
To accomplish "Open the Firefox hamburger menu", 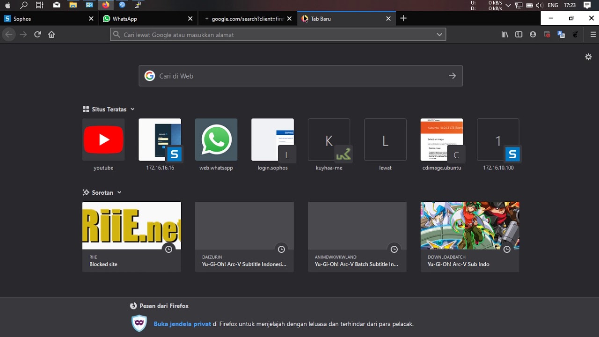I will (x=593, y=34).
